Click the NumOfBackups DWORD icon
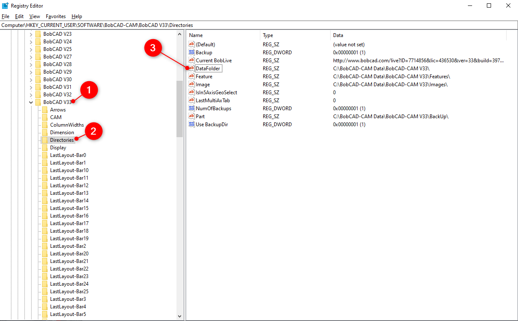The width and height of the screenshot is (518, 321). 192,108
